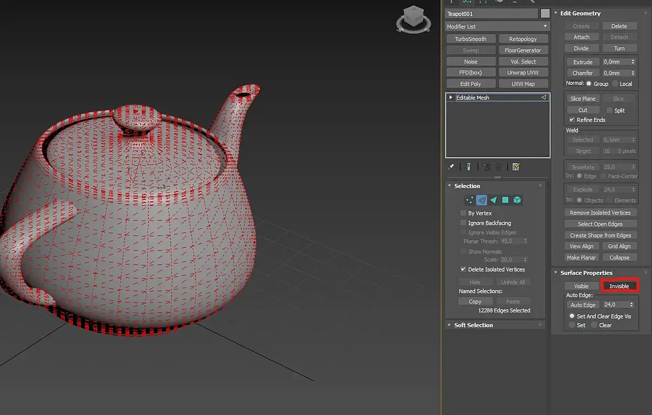Open Configure Modifier Sets icon

(x=516, y=167)
